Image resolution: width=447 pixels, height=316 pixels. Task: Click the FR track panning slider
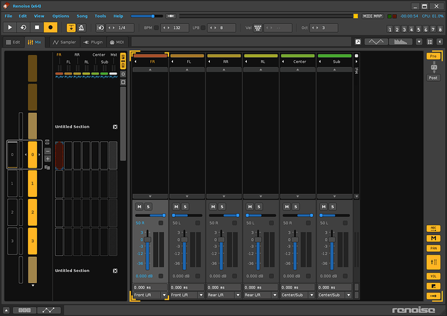pyautogui.click(x=150, y=216)
